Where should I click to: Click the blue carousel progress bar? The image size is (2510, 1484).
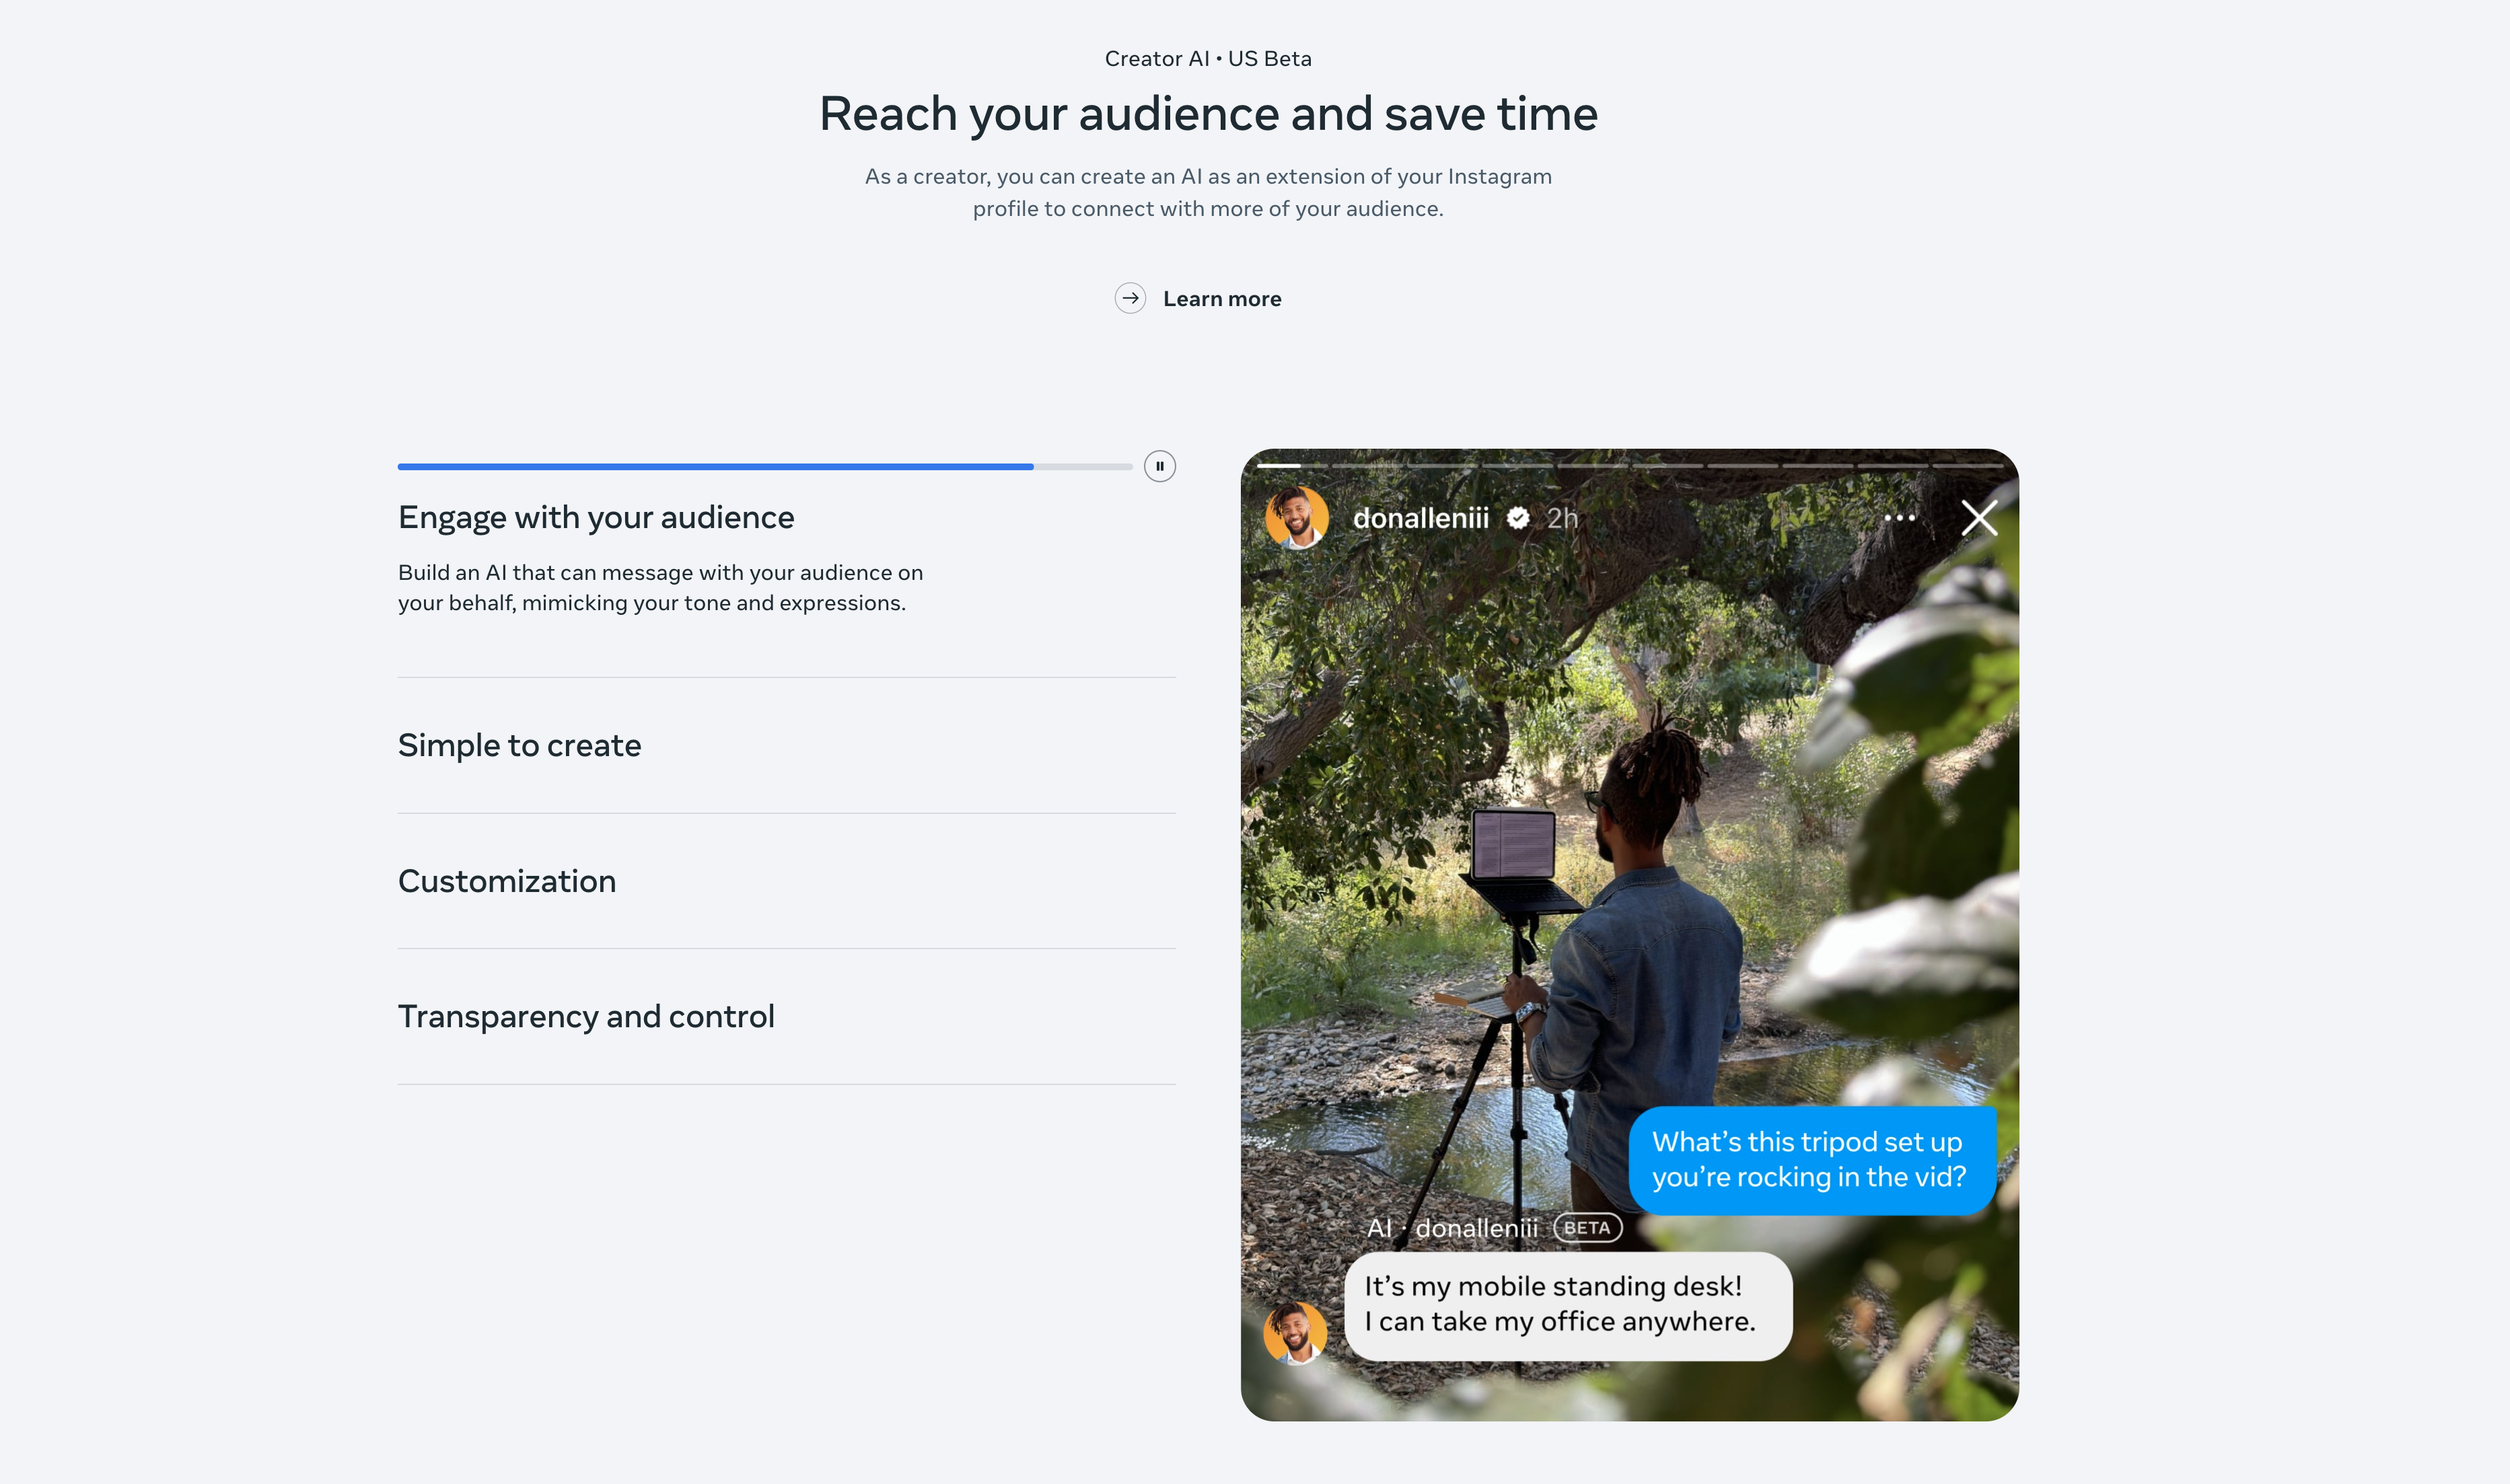pyautogui.click(x=715, y=466)
